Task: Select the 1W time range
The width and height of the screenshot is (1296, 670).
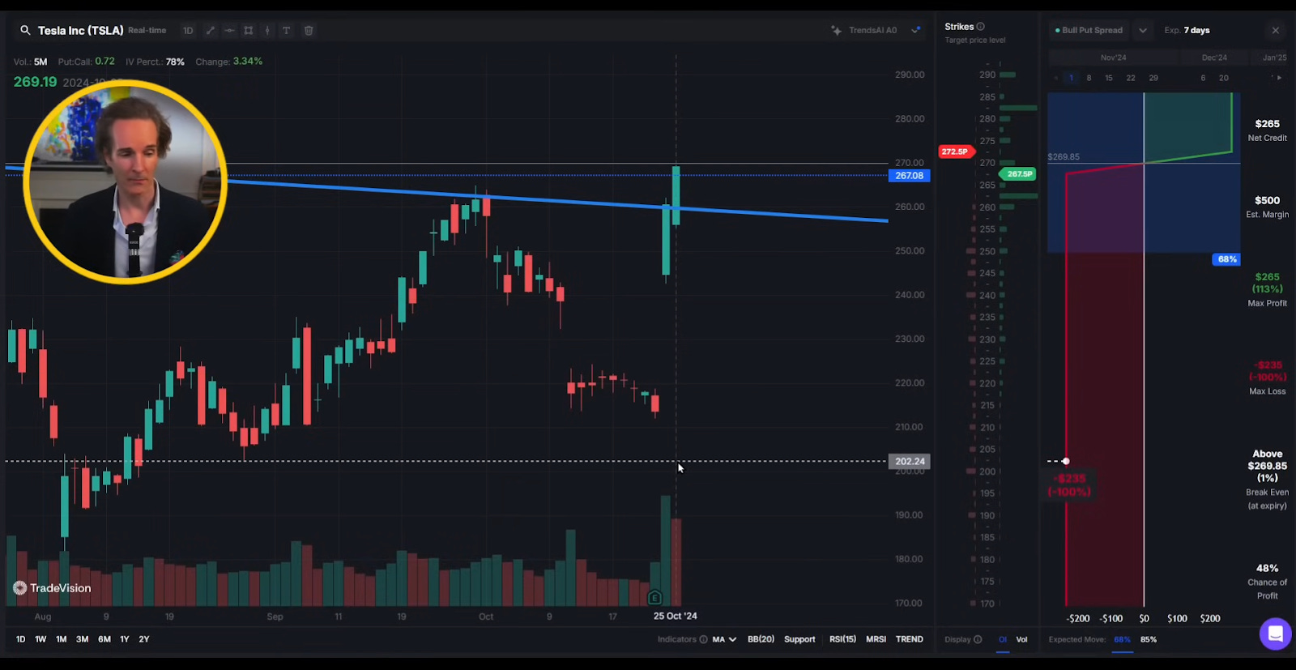Action: pyautogui.click(x=40, y=639)
